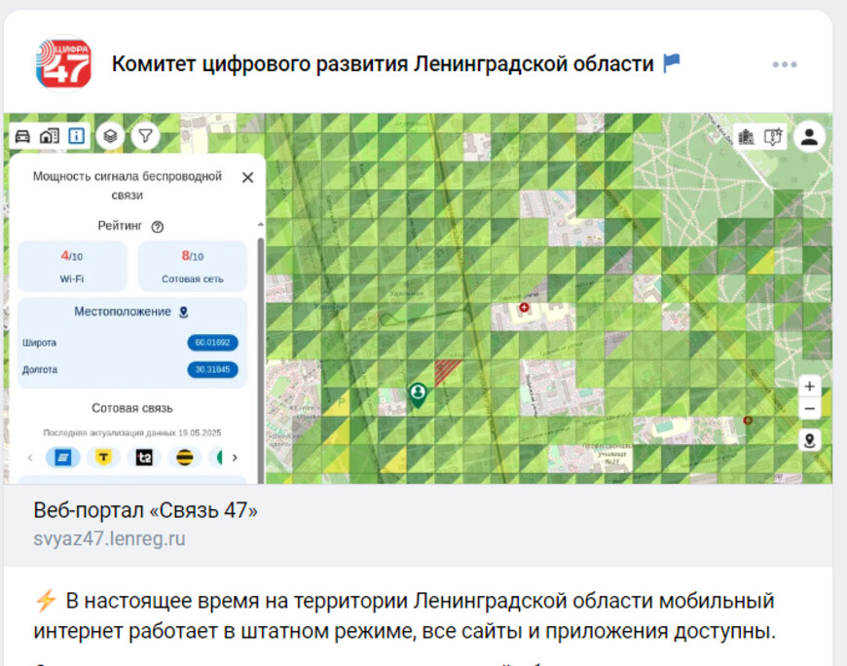Select the Beeline striped operator logo
847x666 pixels.
185,457
